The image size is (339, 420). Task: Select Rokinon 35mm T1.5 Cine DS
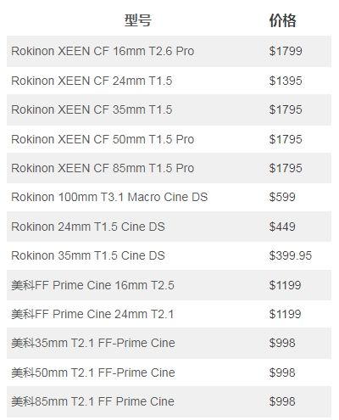[x=88, y=255]
